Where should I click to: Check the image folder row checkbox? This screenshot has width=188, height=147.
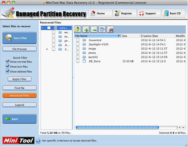(x=78, y=48)
